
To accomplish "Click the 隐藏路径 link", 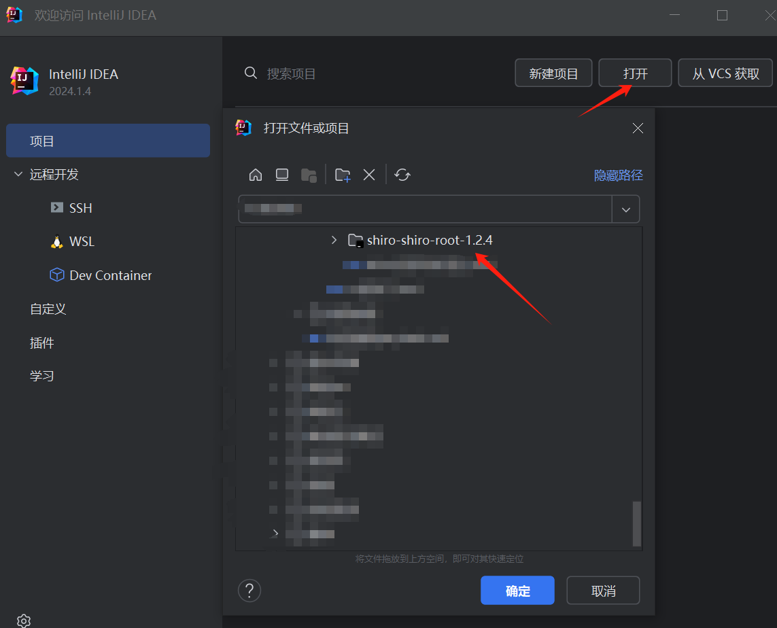I will tap(618, 175).
